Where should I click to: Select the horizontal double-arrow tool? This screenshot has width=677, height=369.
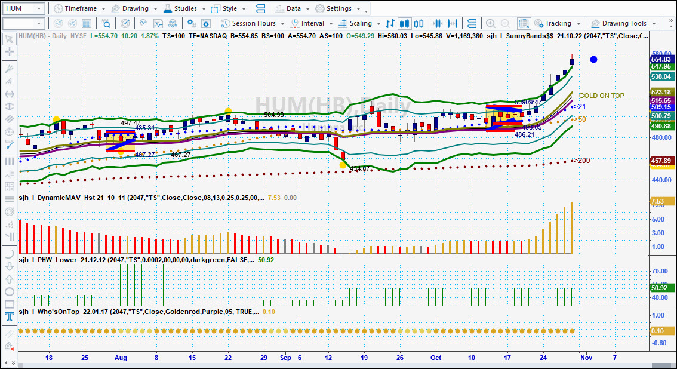click(x=9, y=94)
